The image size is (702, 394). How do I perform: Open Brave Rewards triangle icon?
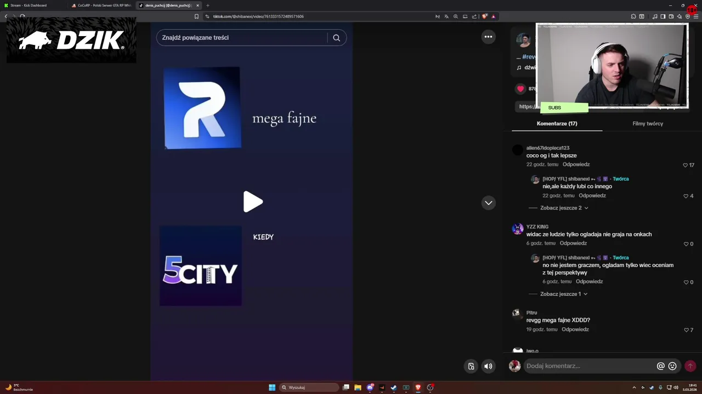click(494, 16)
